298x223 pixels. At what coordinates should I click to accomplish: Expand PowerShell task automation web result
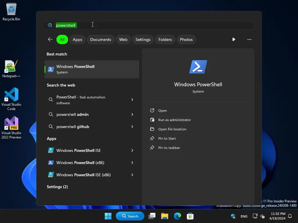pos(132,100)
